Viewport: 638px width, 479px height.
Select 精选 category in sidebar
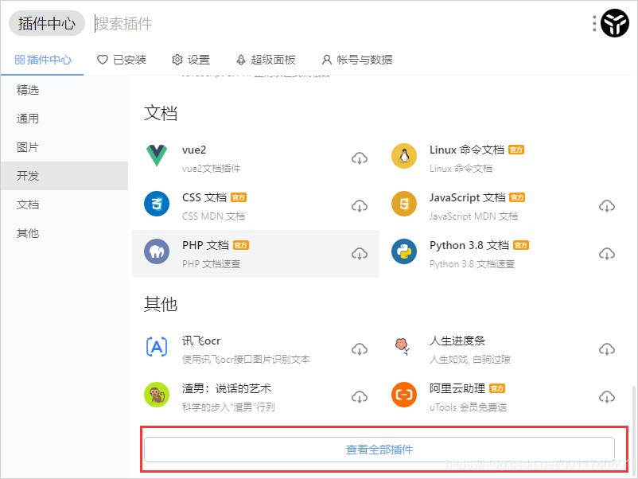tap(64, 90)
